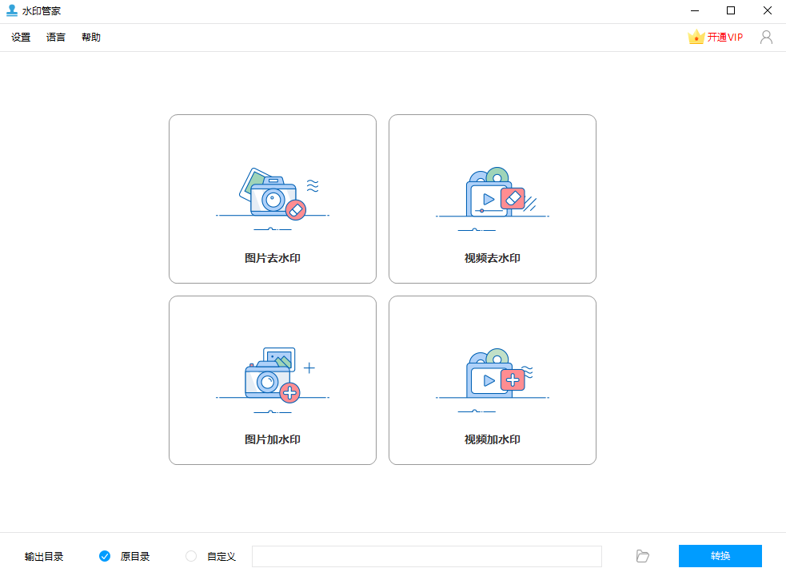This screenshot has height=580, width=786.
Task: Click the video eraser icon on 视频去水印 card
Action: point(492,197)
